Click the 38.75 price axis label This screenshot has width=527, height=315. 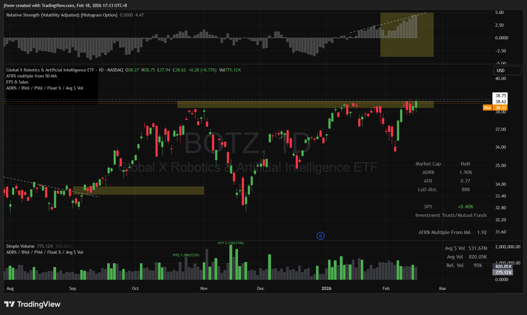[x=501, y=96]
